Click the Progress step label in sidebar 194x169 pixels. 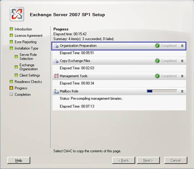(21, 88)
